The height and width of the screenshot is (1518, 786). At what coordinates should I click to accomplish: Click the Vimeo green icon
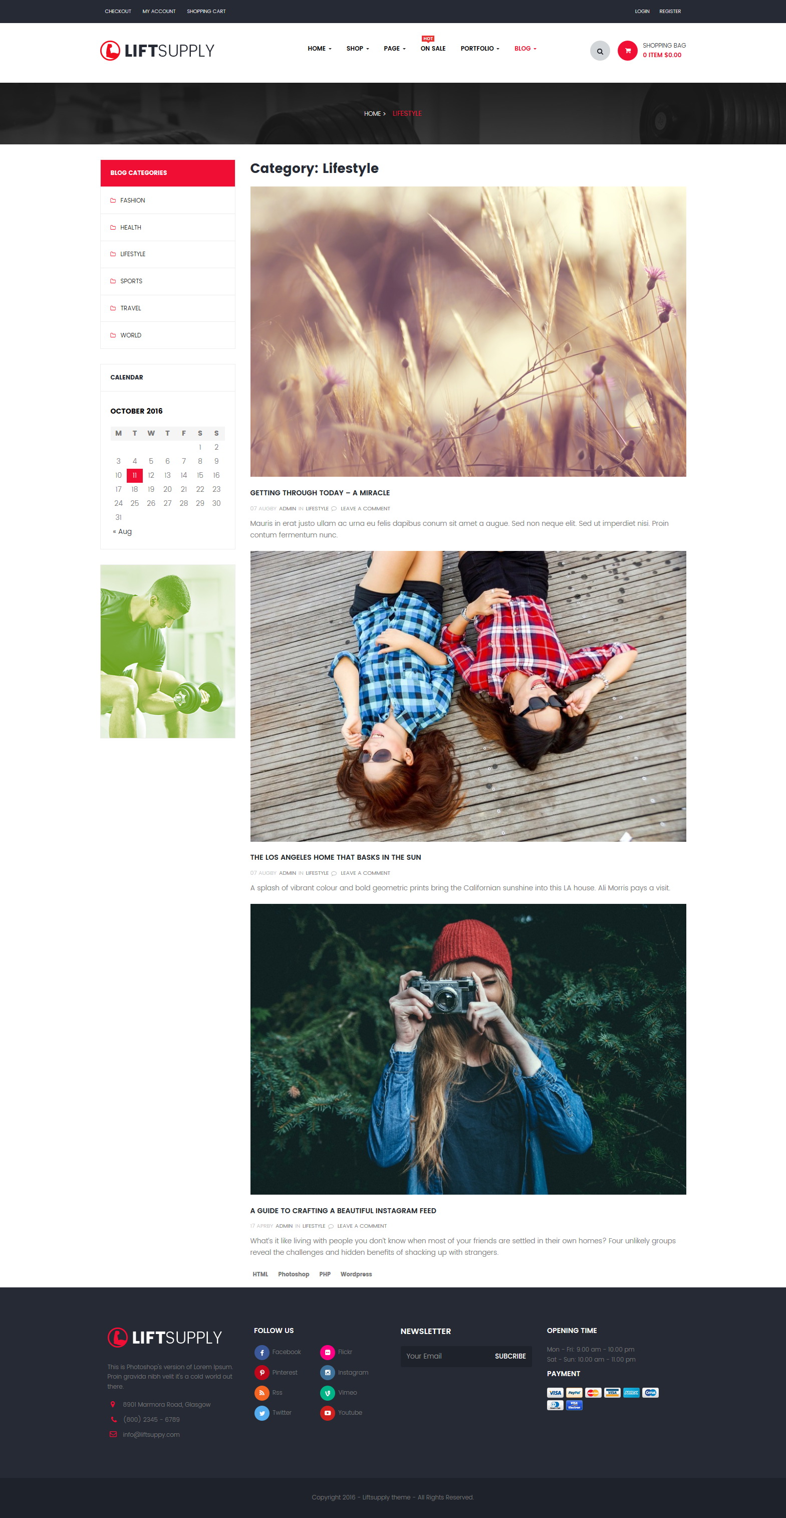click(327, 1393)
